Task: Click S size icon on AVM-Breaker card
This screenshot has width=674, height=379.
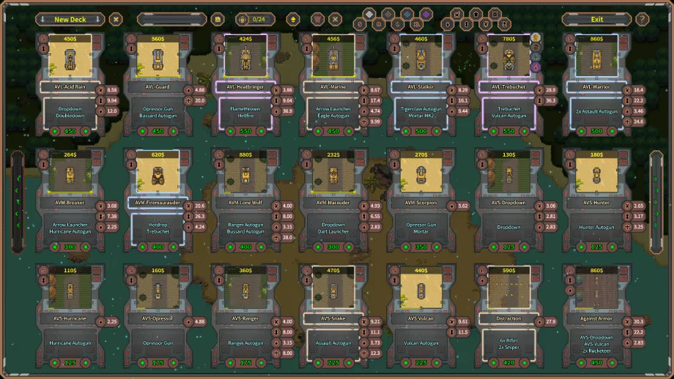Action: click(43, 154)
